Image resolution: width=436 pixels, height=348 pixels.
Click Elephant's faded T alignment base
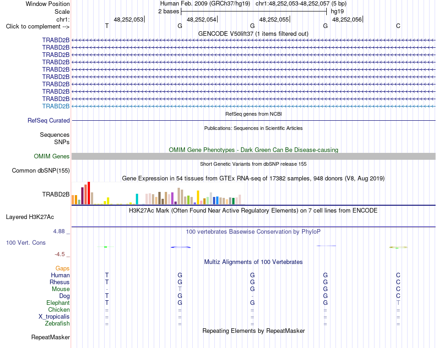[x=398, y=303]
